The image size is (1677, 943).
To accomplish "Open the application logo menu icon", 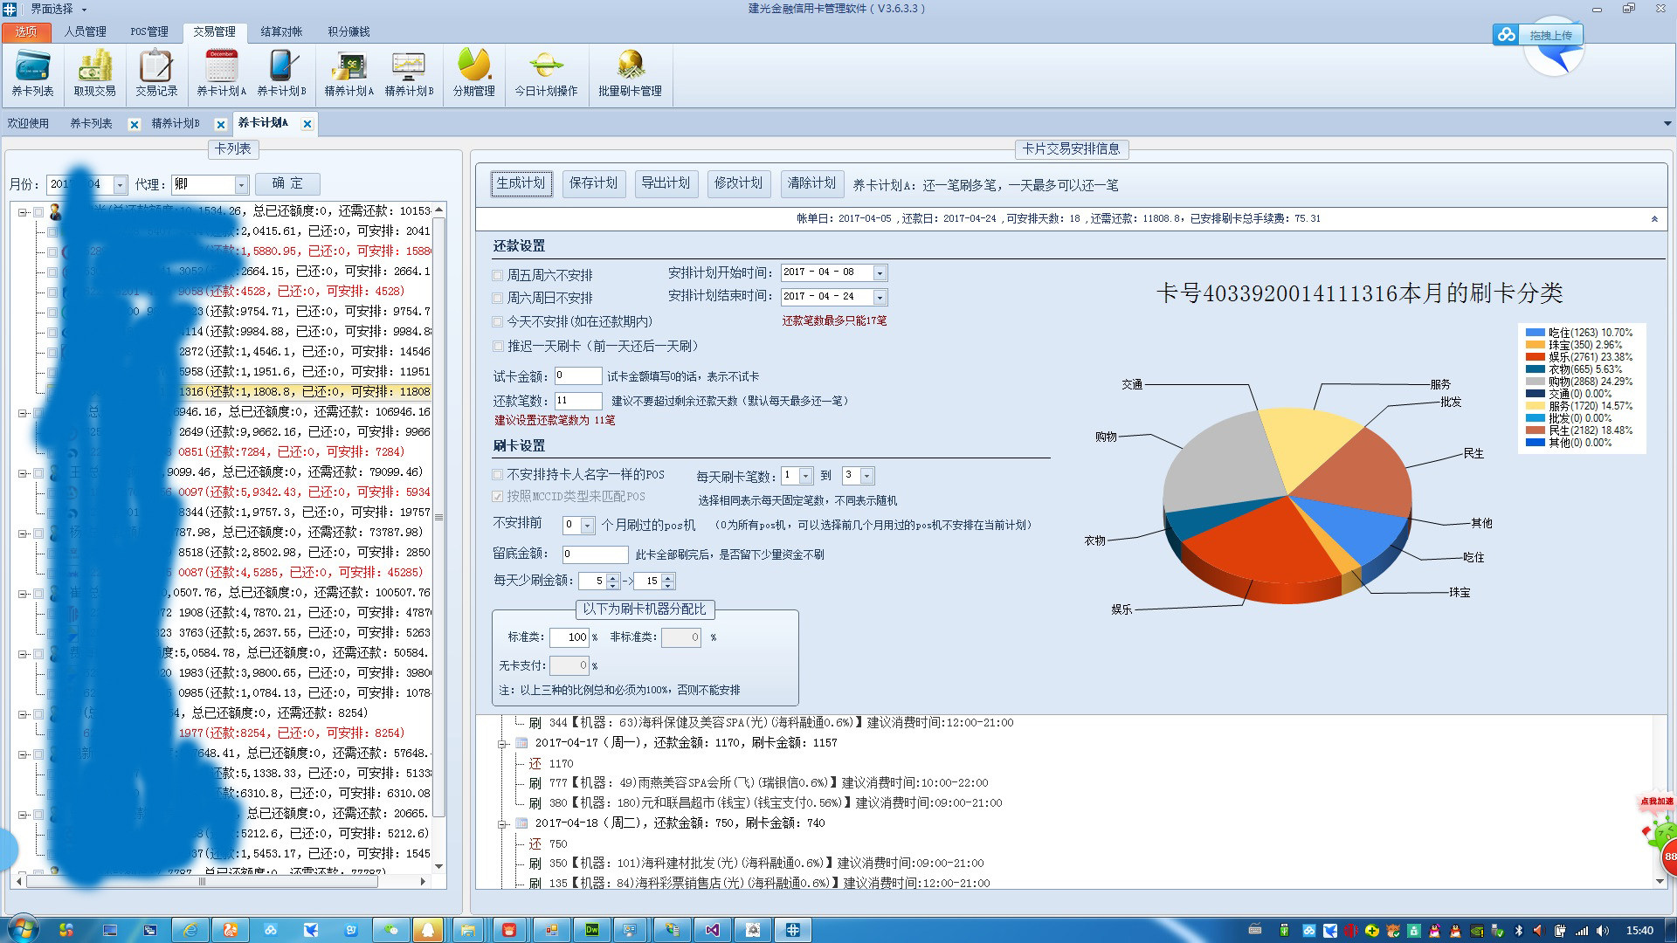I will pos(9,9).
